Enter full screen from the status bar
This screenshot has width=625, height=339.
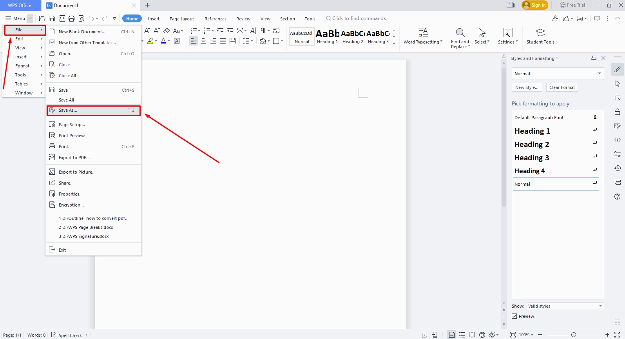[617, 335]
